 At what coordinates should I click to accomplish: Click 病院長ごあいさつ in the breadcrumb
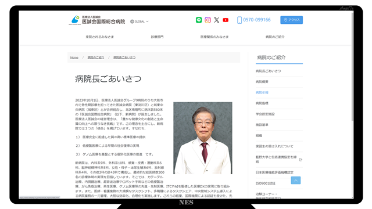(x=124, y=57)
